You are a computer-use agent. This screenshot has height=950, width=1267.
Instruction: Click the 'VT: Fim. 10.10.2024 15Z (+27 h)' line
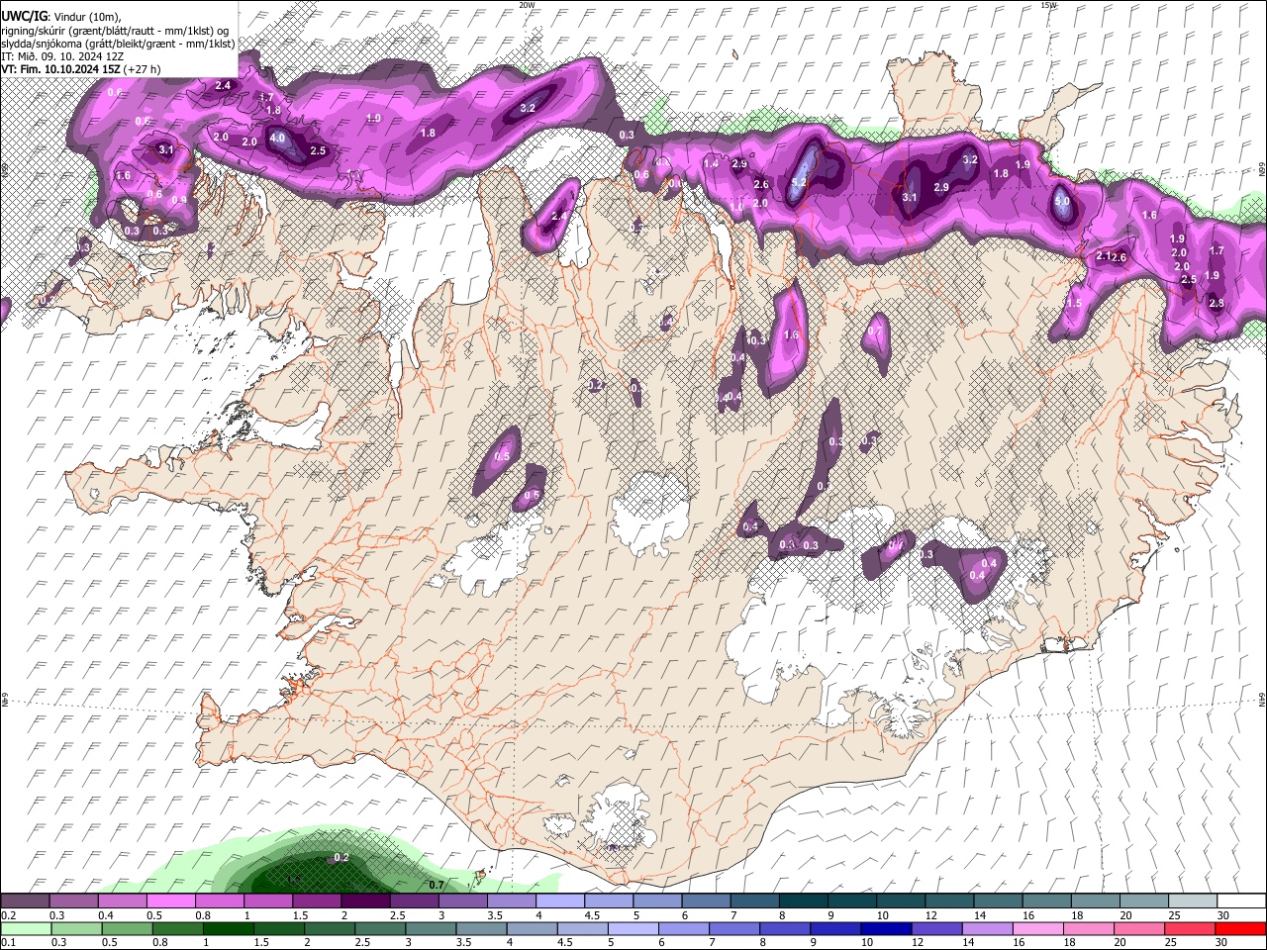point(81,69)
